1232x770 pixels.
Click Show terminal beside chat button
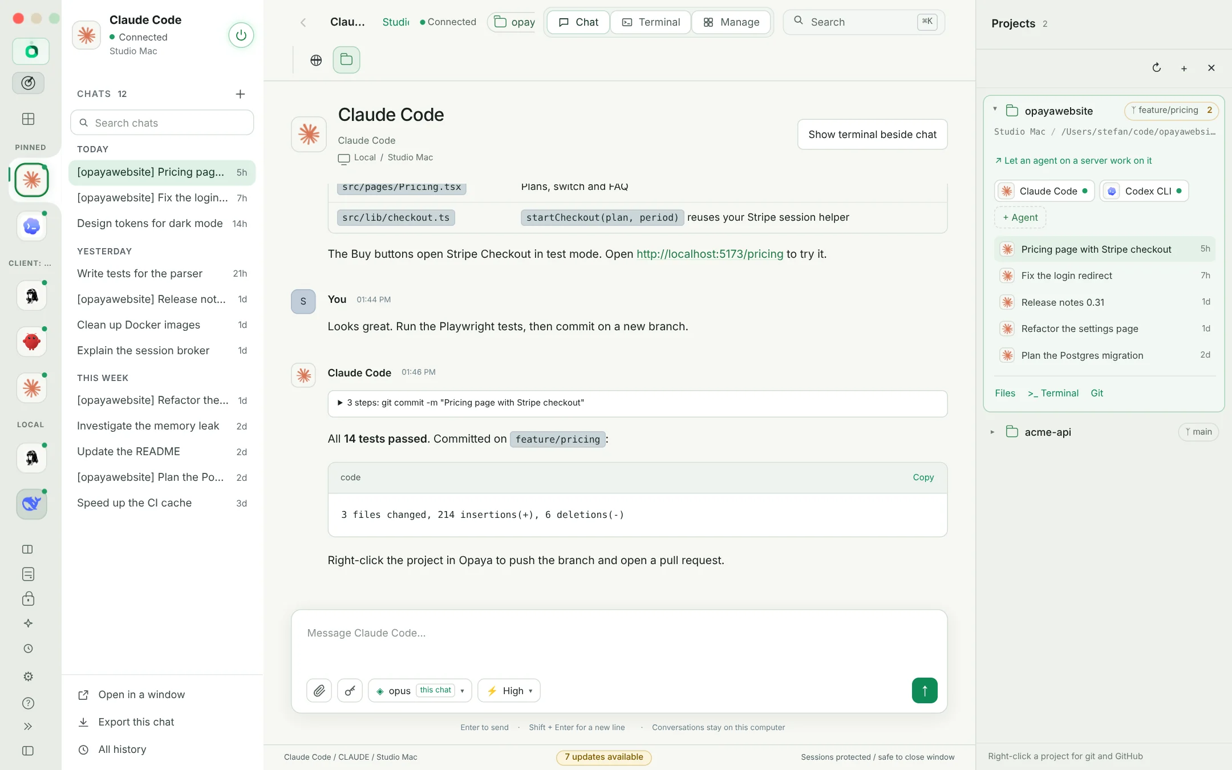pos(872,135)
